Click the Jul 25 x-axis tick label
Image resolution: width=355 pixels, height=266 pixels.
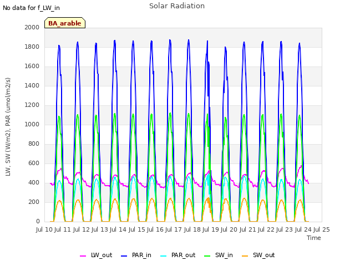322,229
